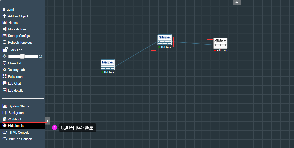Click the Nodes bar chart icon
The width and height of the screenshot is (294, 148).
tap(5, 23)
